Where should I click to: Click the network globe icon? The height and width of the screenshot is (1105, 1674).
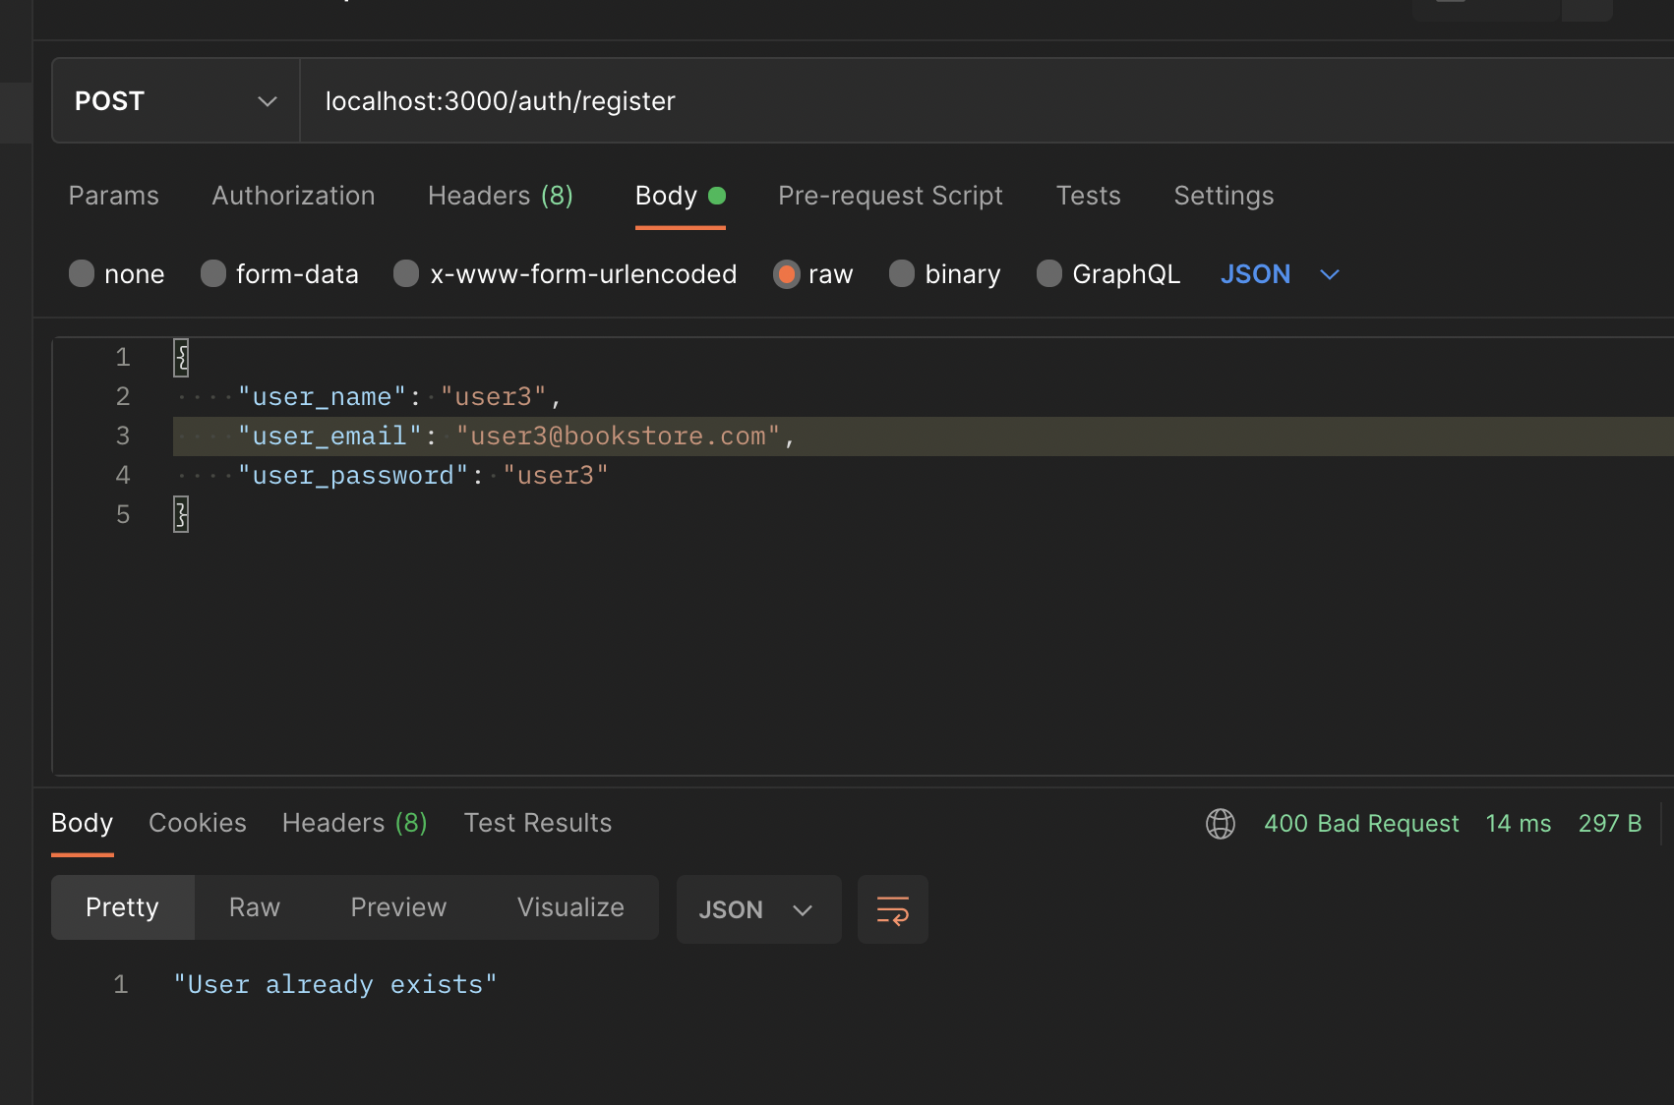[1221, 824]
